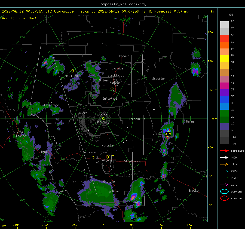Click the Brooks label
Image resolution: width=245 pixels, height=229 pixels.
pyautogui.click(x=194, y=191)
